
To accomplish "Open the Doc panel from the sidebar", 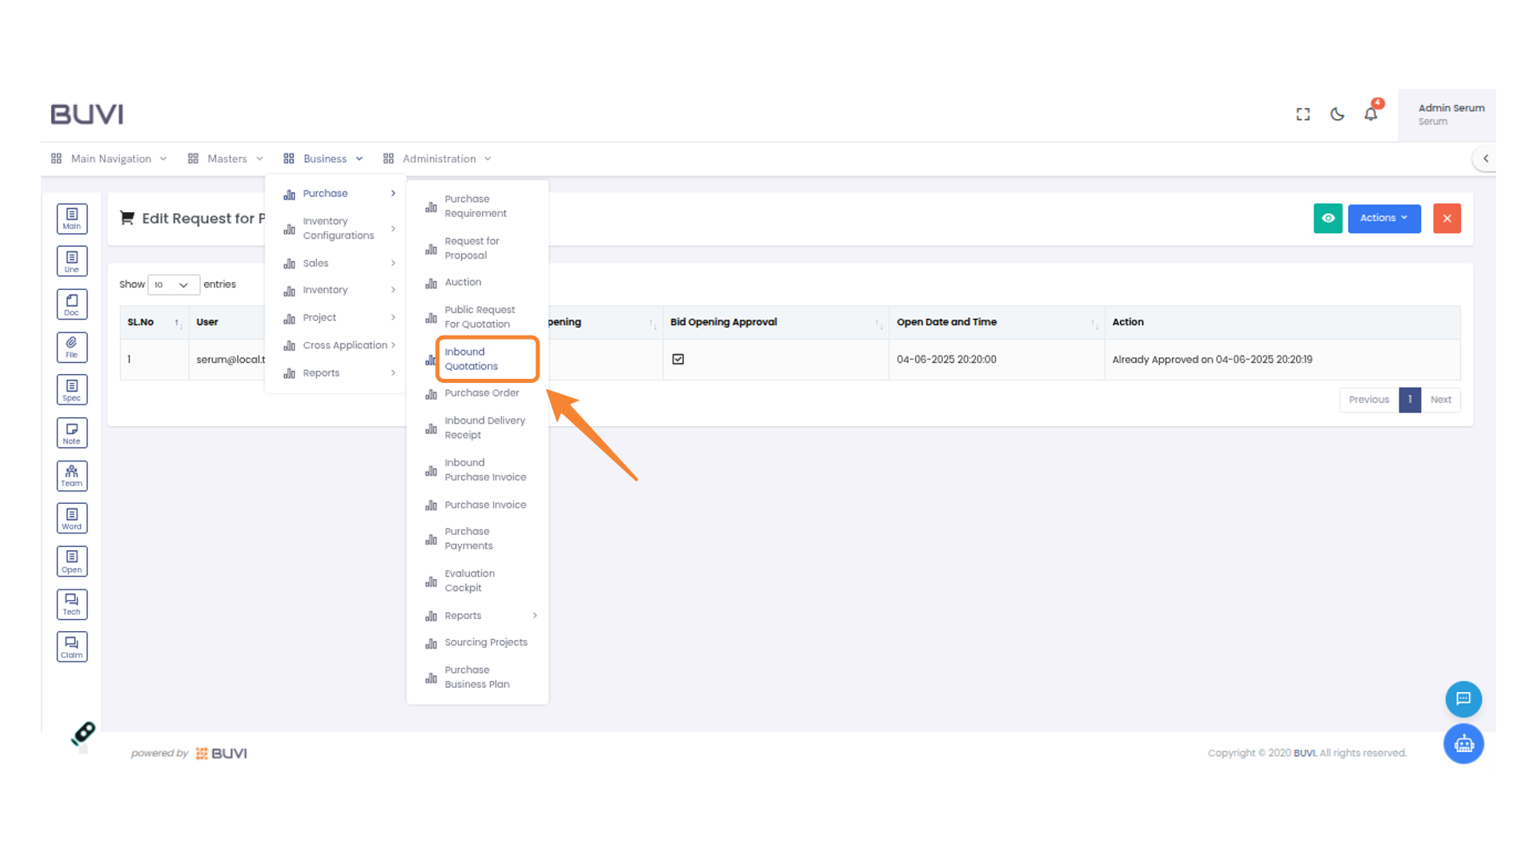I will [x=72, y=304].
